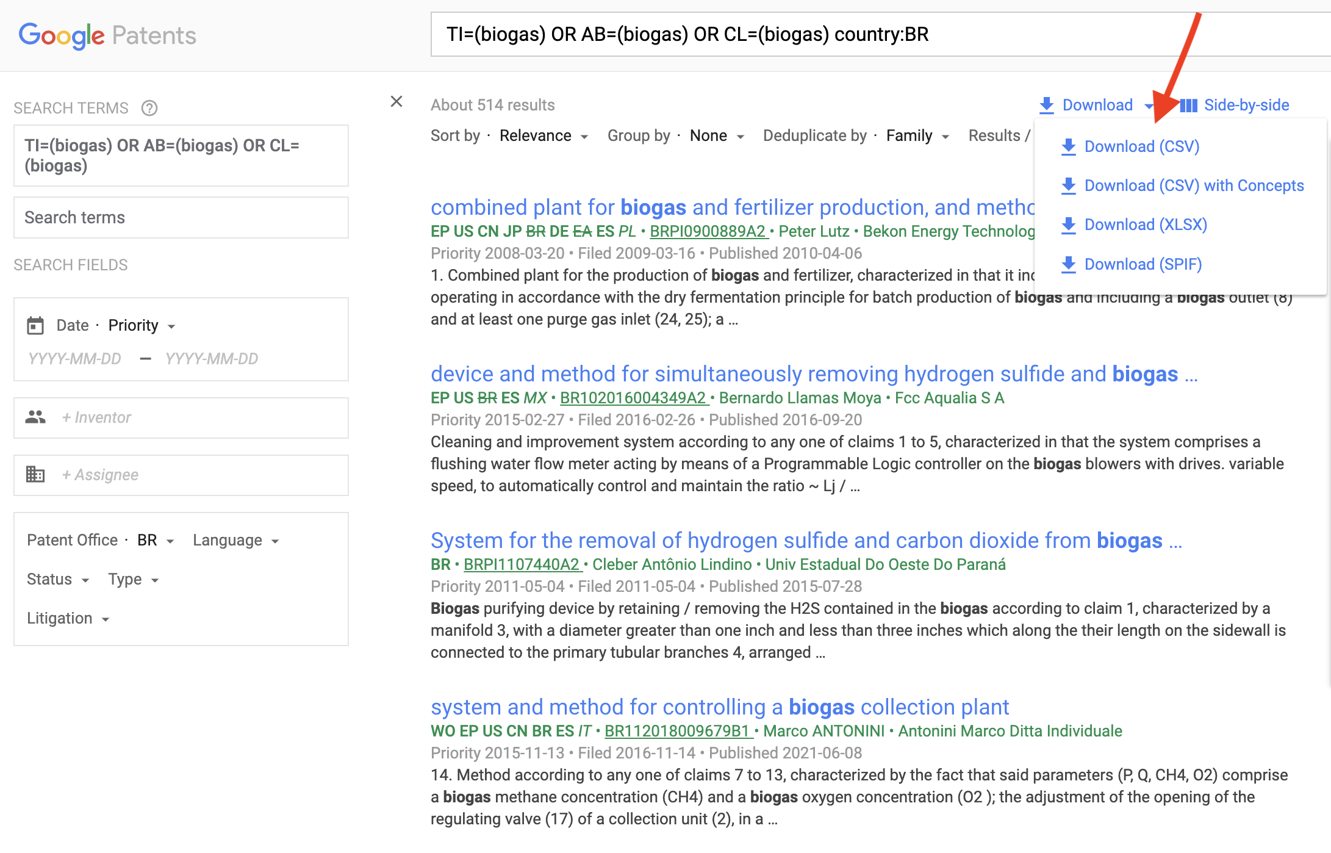Click the assignee building icon
Screen dimensions: 1331x853
pos(35,474)
